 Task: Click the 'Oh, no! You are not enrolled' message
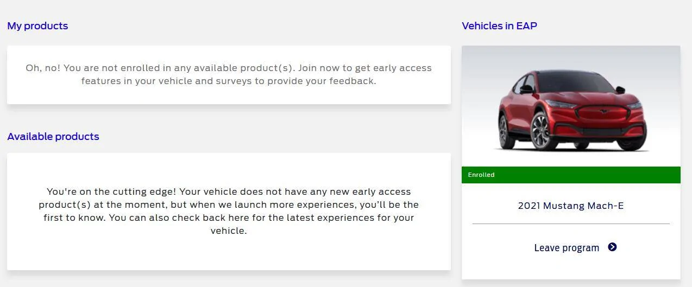point(229,74)
